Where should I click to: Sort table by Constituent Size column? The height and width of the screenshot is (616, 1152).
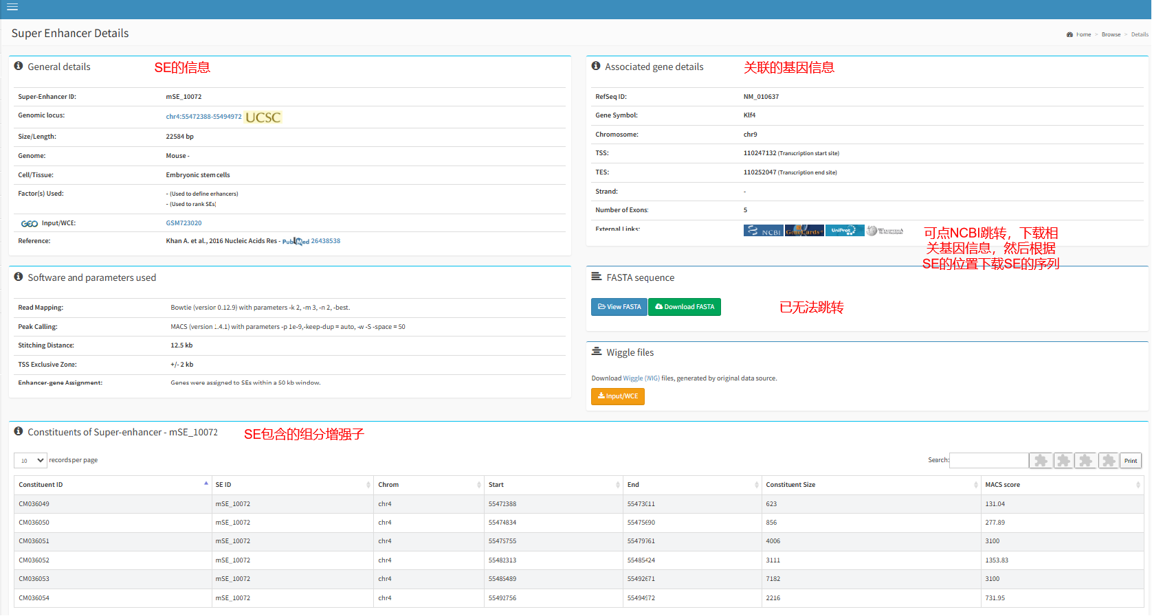pos(870,485)
